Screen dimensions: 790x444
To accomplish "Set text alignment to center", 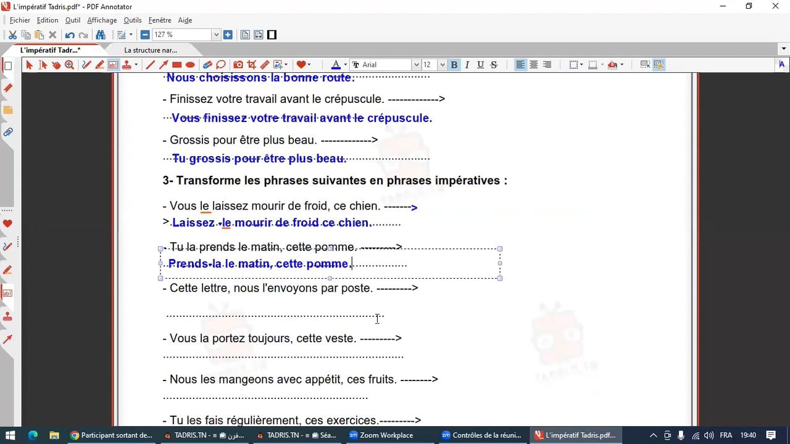I will pyautogui.click(x=534, y=65).
